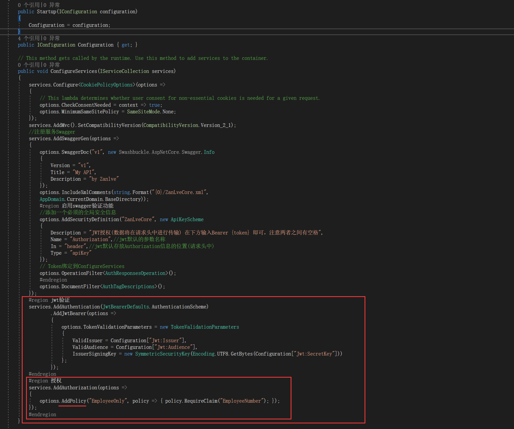
Task: Click the '//注册服务Swagger' comment line
Action: pyautogui.click(x=52, y=132)
